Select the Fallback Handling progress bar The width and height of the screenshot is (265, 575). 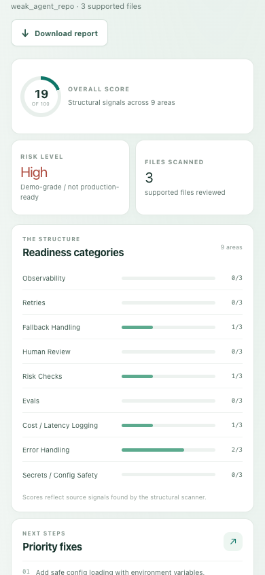pos(168,327)
